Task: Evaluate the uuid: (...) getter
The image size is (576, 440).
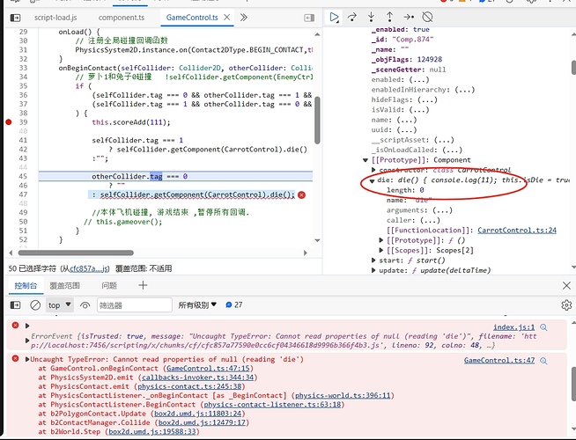Action: (x=407, y=130)
